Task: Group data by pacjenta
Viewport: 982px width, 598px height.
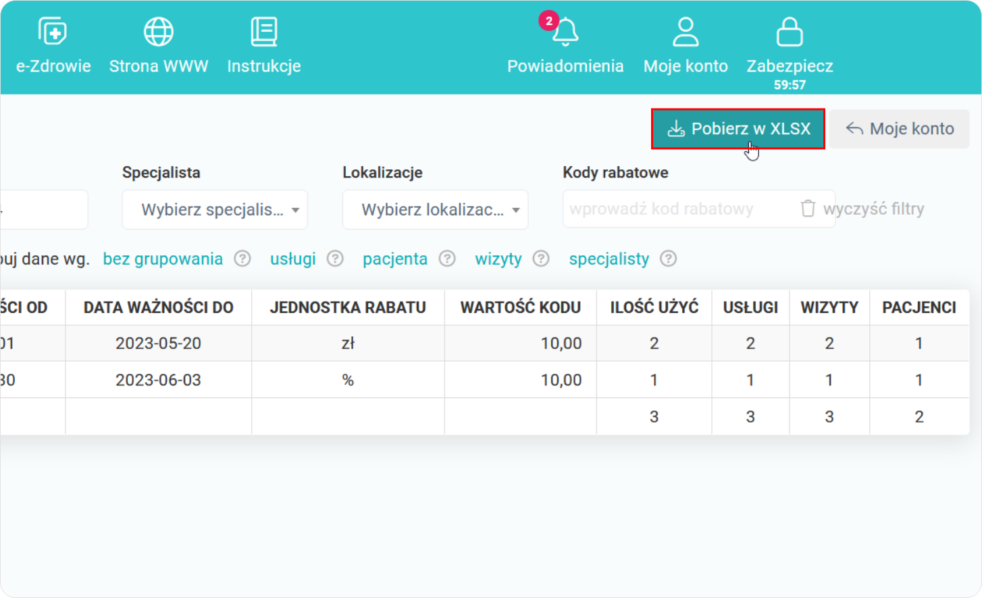Action: [395, 259]
